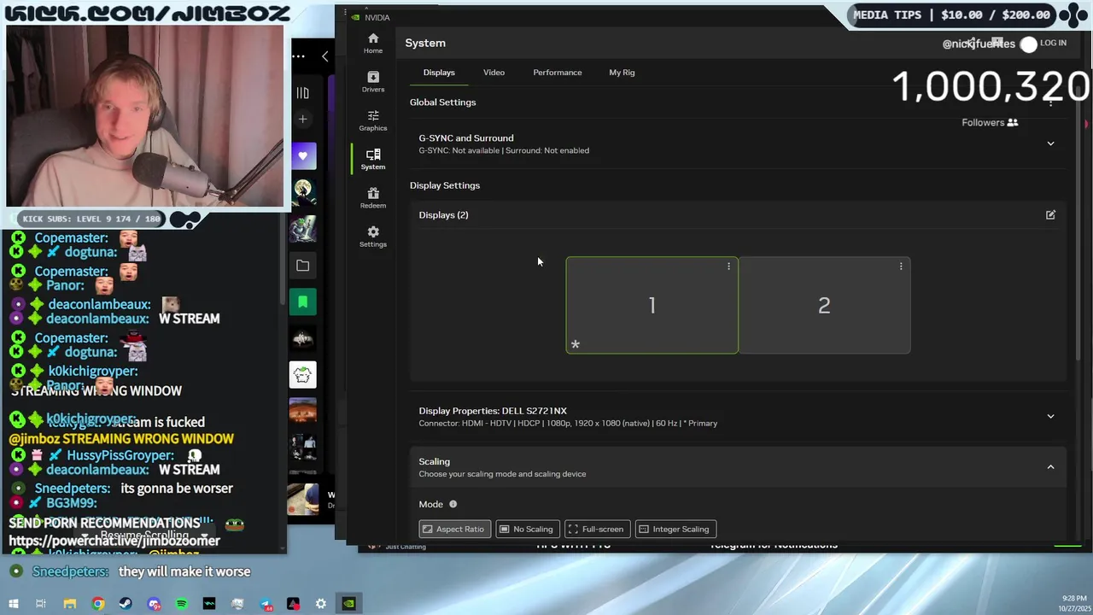This screenshot has height=615, width=1093.
Task: Click the purple heart sidebar icon
Action: click(x=302, y=156)
